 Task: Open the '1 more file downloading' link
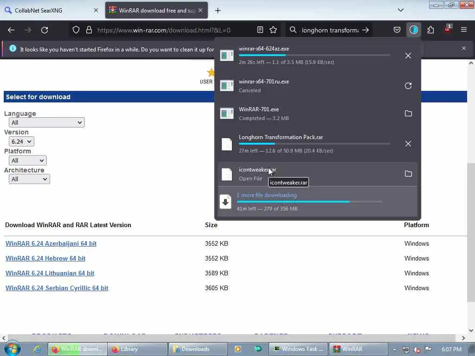tap(267, 195)
